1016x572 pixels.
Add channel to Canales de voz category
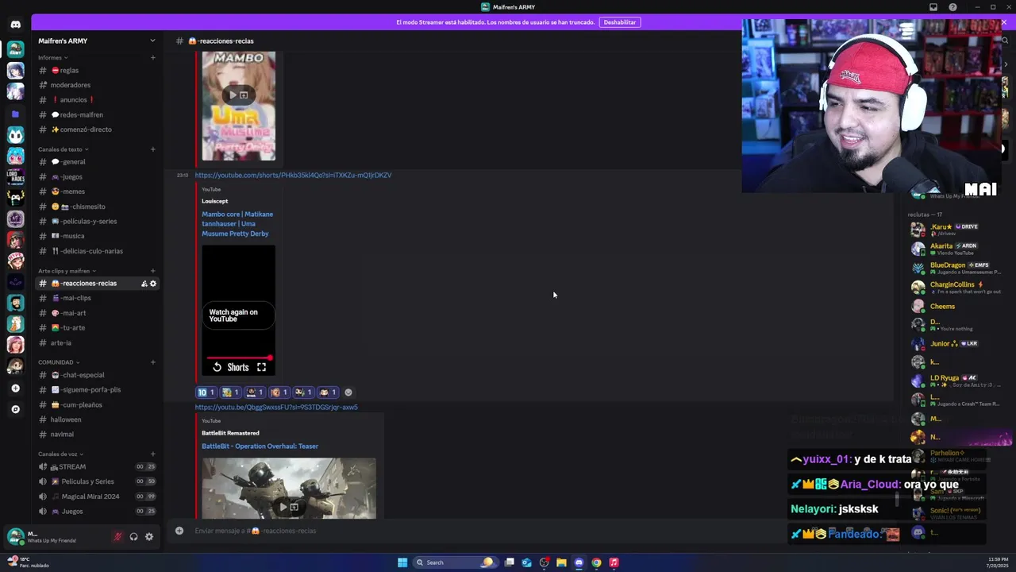pos(152,454)
